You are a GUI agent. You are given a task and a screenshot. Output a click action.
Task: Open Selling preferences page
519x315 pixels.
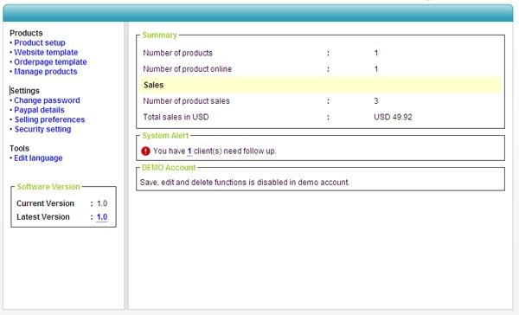point(49,119)
